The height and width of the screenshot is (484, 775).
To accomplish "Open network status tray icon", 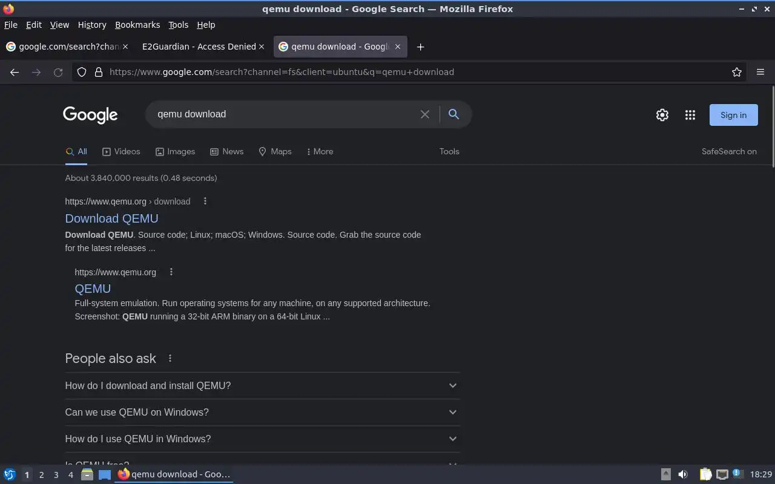I will coord(722,474).
